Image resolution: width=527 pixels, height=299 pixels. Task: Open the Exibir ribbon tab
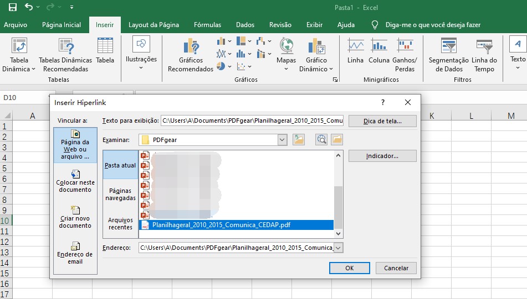(x=314, y=25)
